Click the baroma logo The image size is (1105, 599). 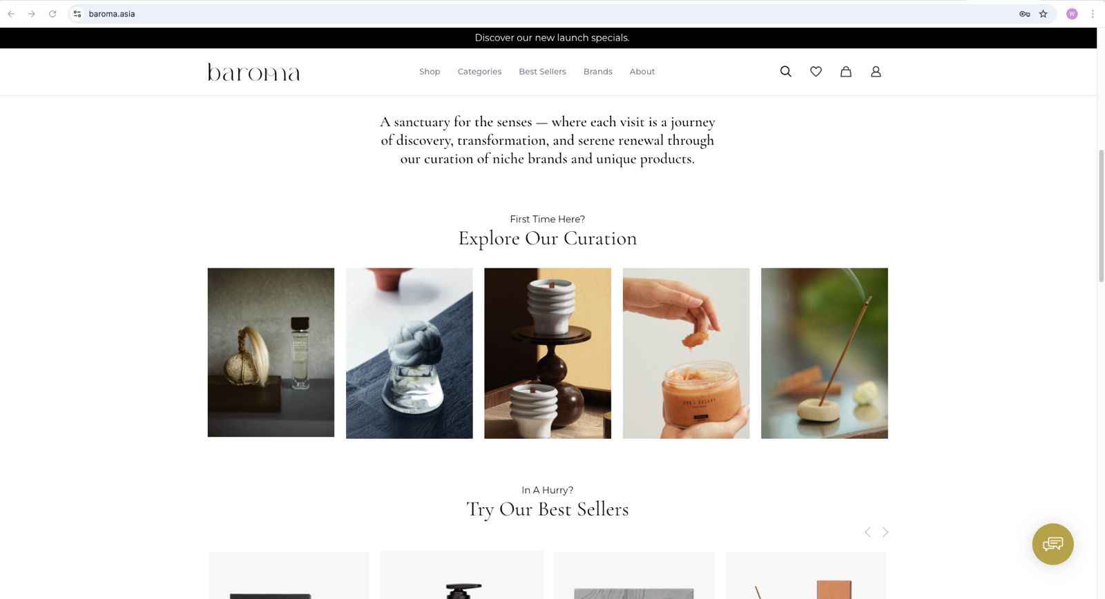(253, 72)
